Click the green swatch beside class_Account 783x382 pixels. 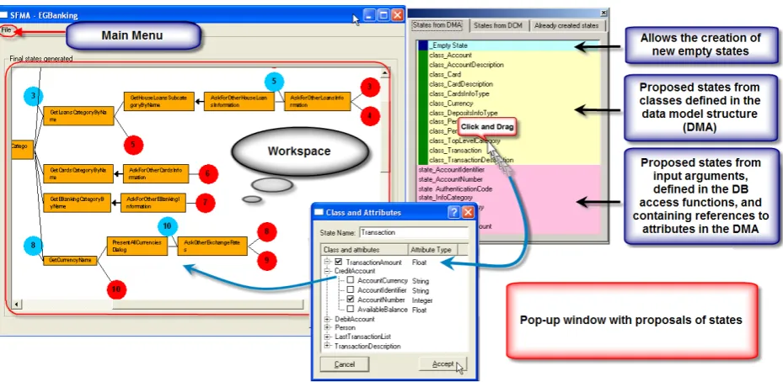[x=423, y=55]
